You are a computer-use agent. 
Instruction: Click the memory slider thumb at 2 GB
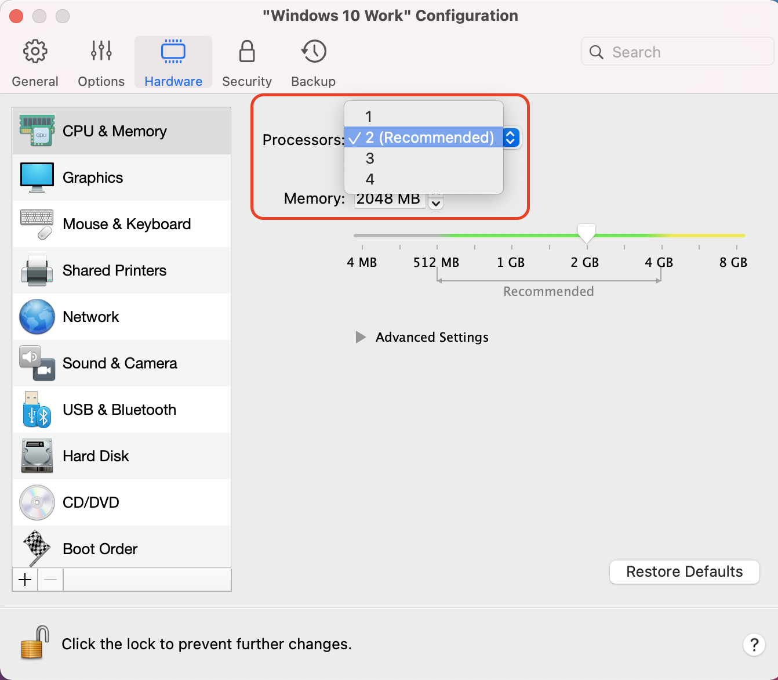tap(587, 233)
